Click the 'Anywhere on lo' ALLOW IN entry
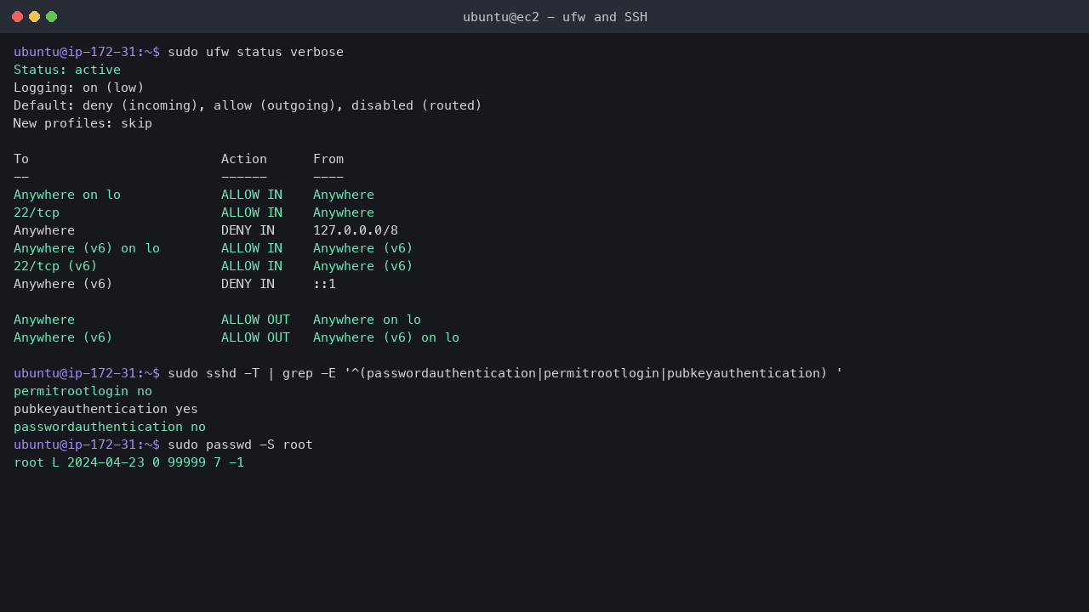This screenshot has width=1089, height=612. pyautogui.click(x=67, y=195)
